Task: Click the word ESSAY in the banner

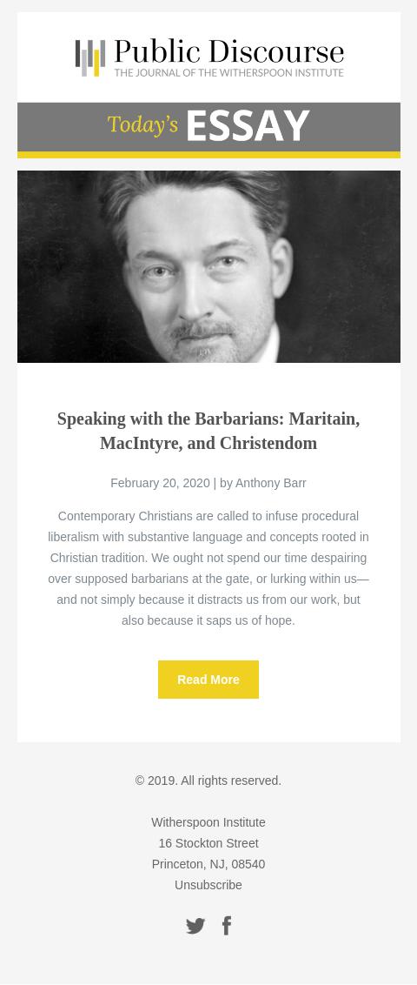Action: click(248, 125)
